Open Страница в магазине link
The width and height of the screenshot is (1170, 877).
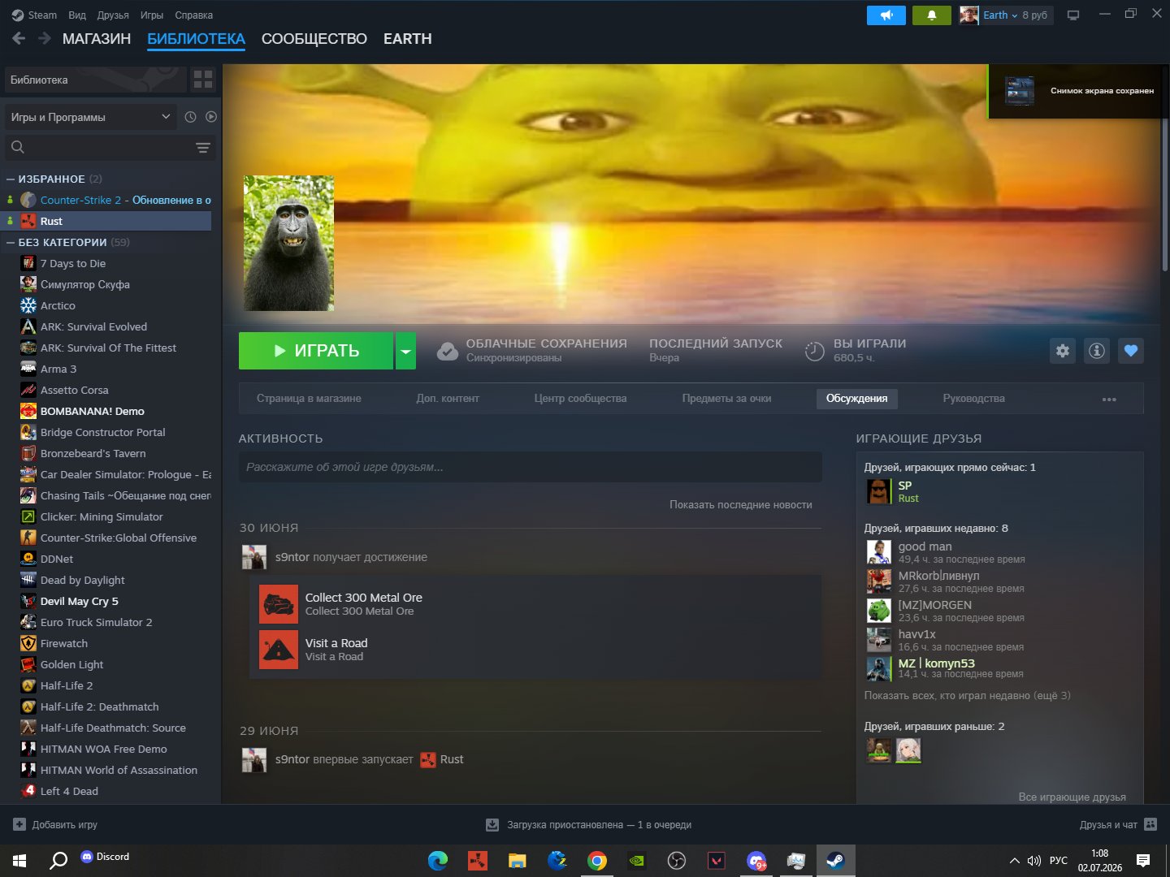coord(309,399)
